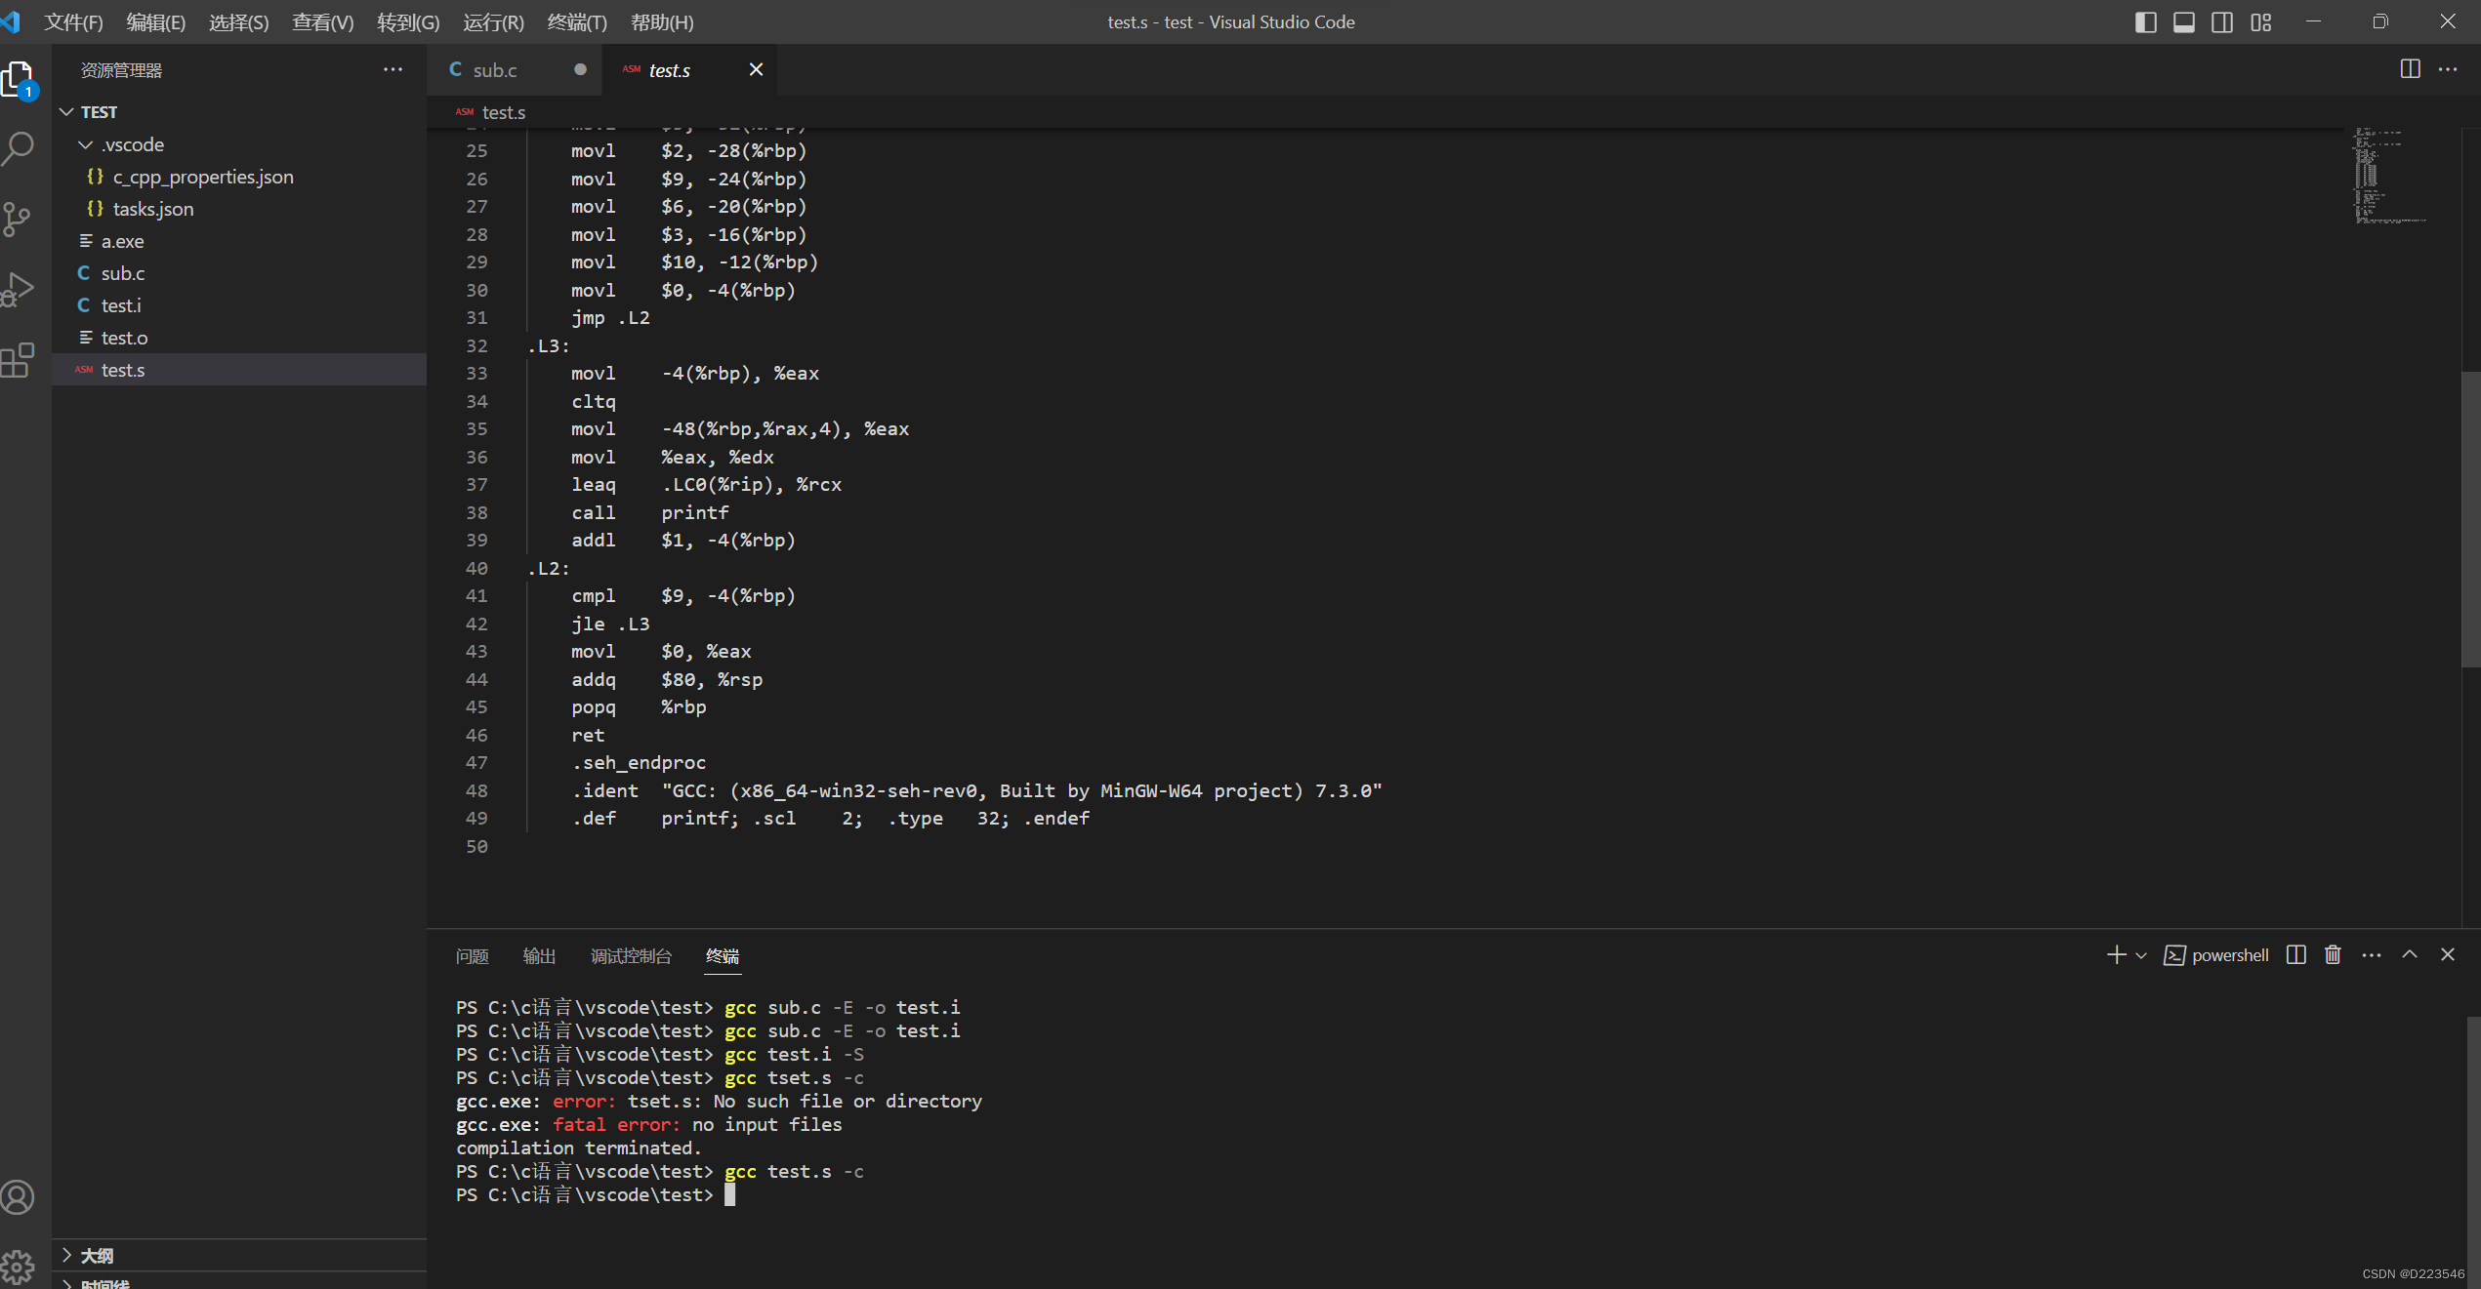Image resolution: width=2481 pixels, height=1289 pixels.
Task: Kill terminal with trash icon
Action: point(2333,954)
